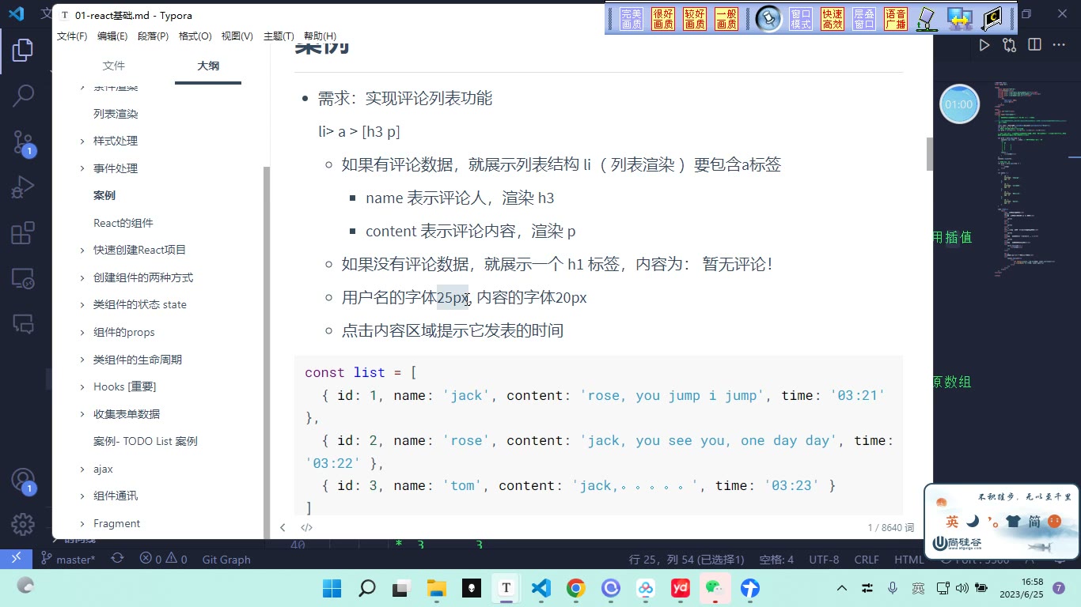The width and height of the screenshot is (1081, 607).
Task: Jump to 组件通讯 heading in outline
Action: 116,496
